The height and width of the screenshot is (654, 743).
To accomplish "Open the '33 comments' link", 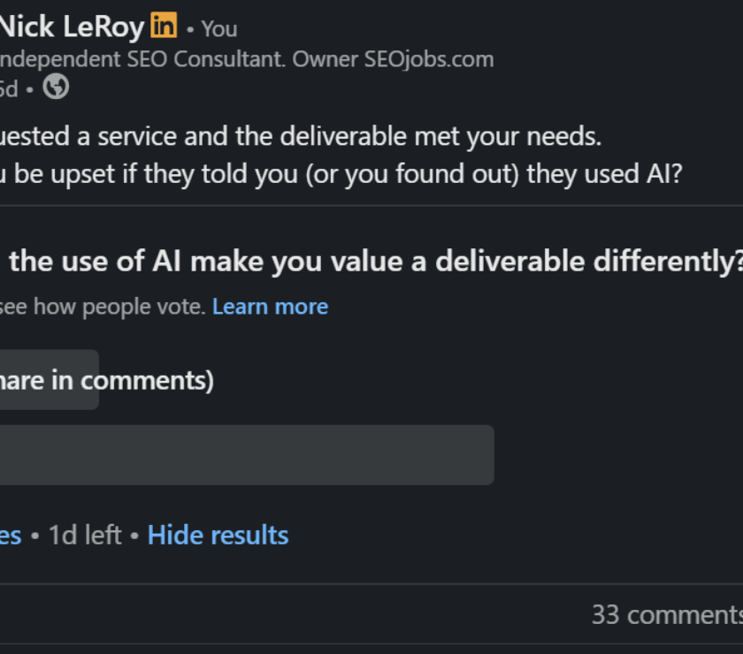I will click(667, 615).
